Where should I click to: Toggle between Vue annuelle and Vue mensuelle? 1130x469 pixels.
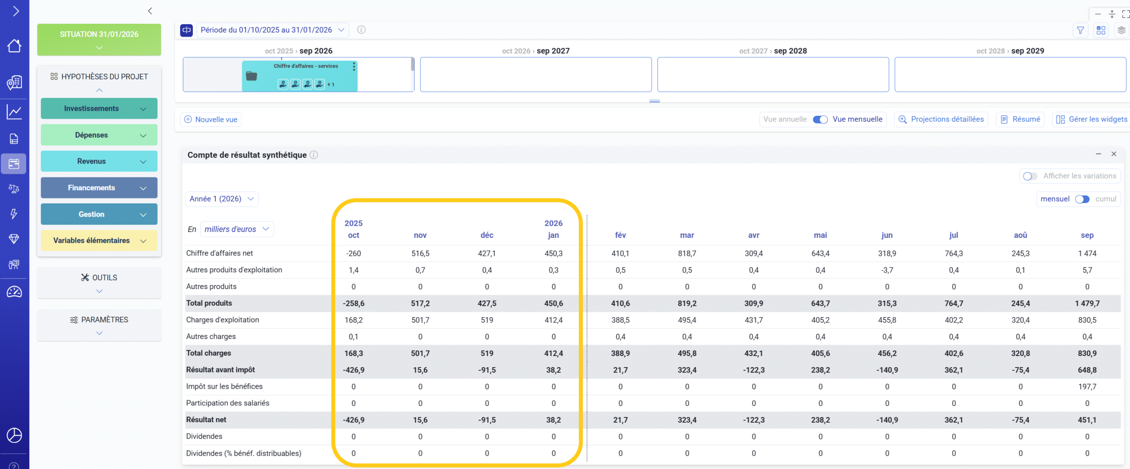pos(820,120)
